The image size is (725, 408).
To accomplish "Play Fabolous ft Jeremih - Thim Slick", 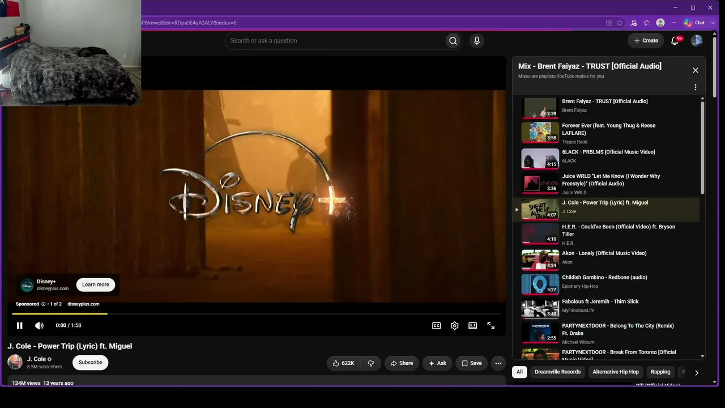I will point(606,308).
